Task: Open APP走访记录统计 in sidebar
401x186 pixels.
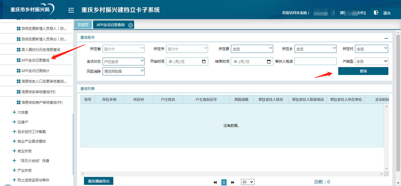Action: click(x=35, y=71)
